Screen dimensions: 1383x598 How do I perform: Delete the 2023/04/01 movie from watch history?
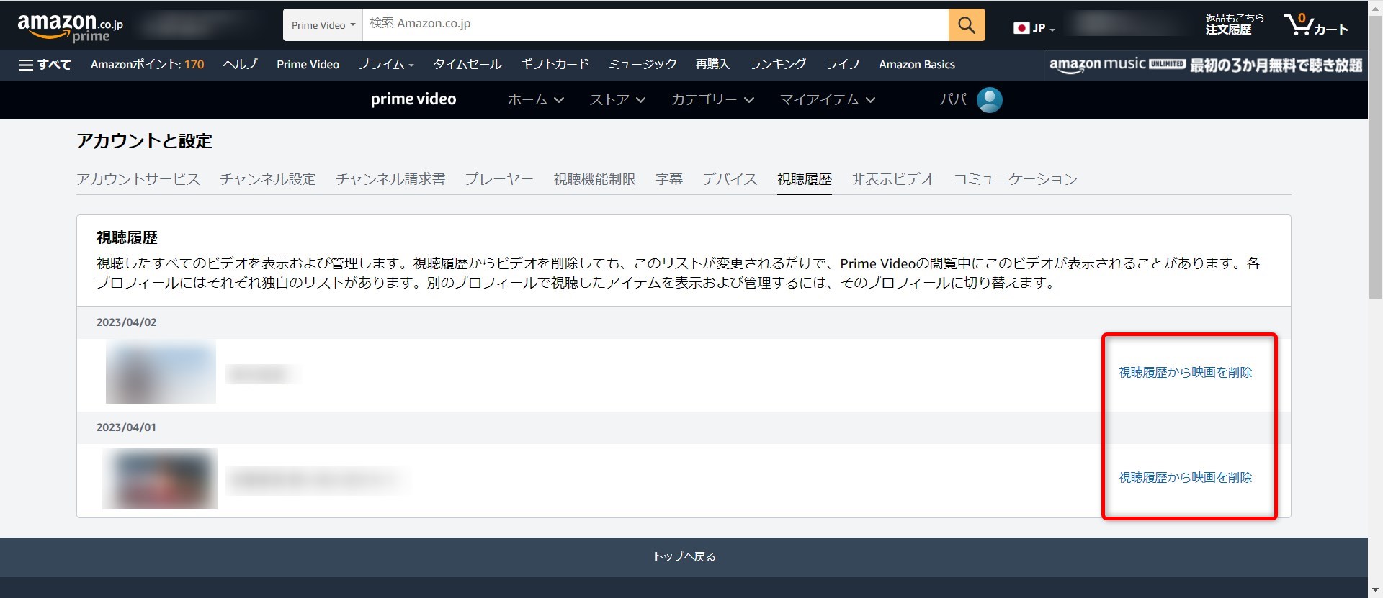tap(1185, 478)
